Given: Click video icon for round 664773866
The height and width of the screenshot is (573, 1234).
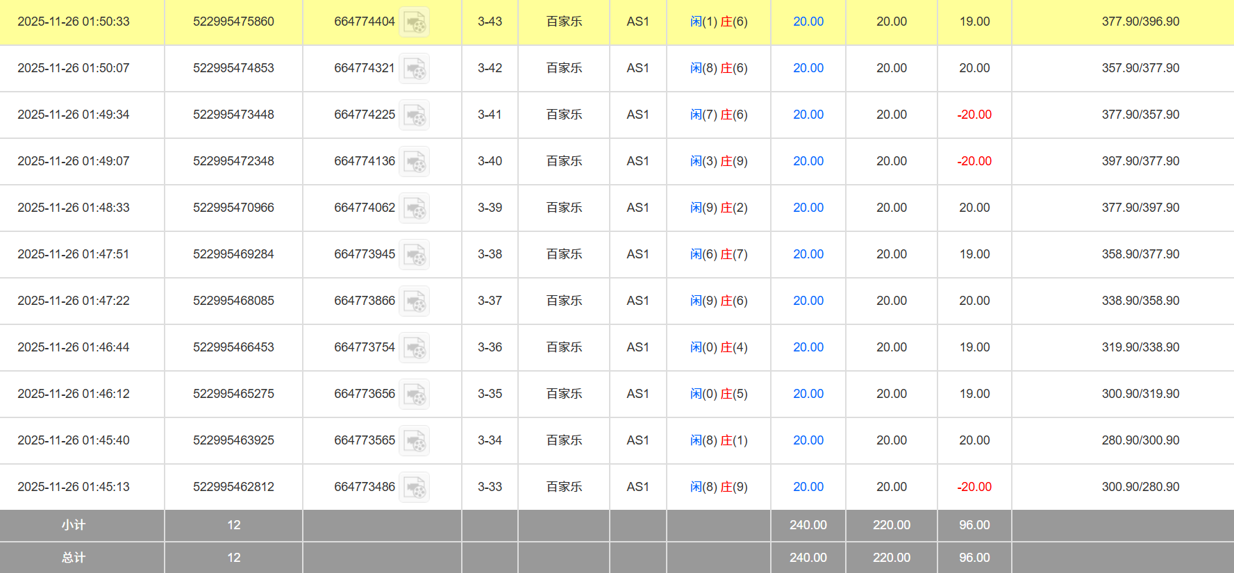Looking at the screenshot, I should click(415, 301).
